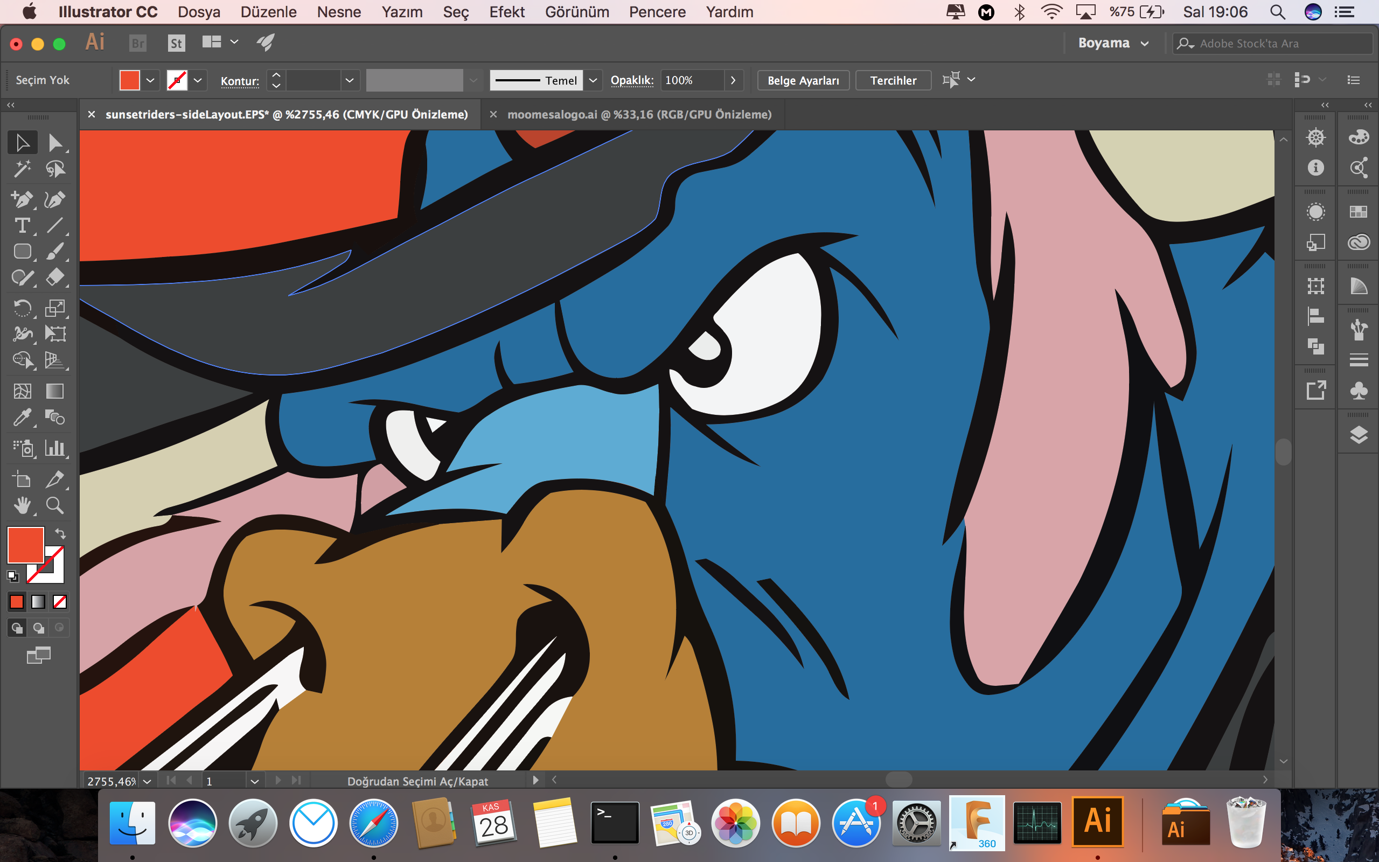Open the Nesne menu
The image size is (1379, 862).
[339, 12]
